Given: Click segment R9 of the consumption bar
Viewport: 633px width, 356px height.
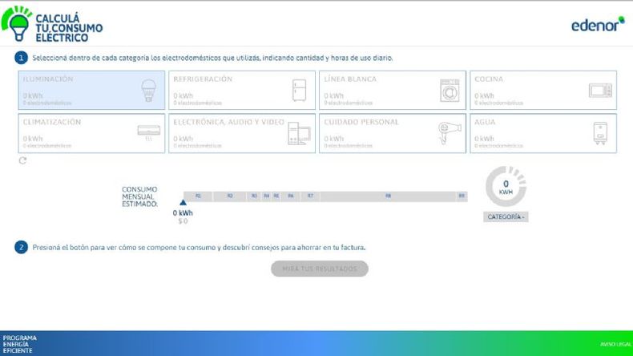Looking at the screenshot, I should pyautogui.click(x=462, y=196).
